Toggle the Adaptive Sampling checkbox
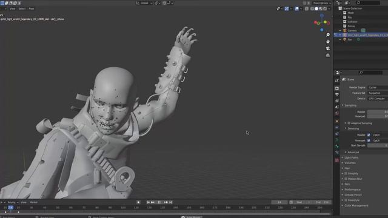This screenshot has width=388, height=218. (349, 123)
